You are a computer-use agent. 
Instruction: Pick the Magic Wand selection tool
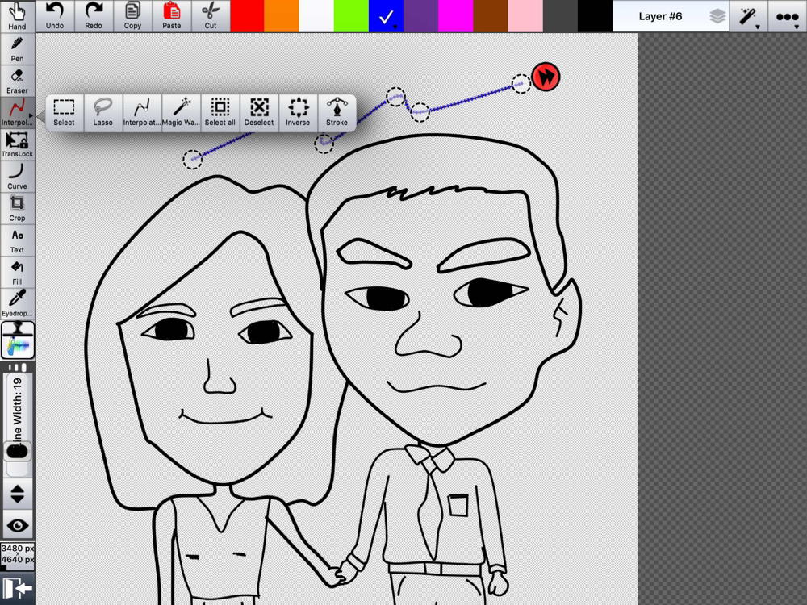181,112
